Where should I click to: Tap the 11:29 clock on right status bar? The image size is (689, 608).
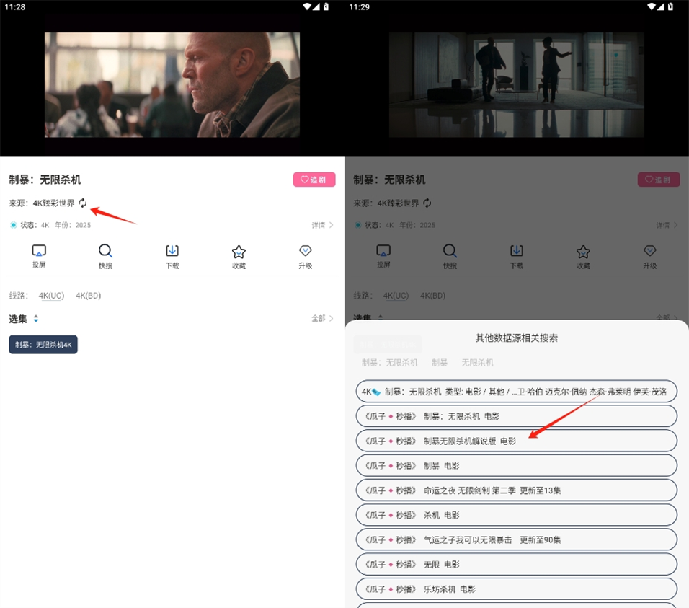[360, 7]
